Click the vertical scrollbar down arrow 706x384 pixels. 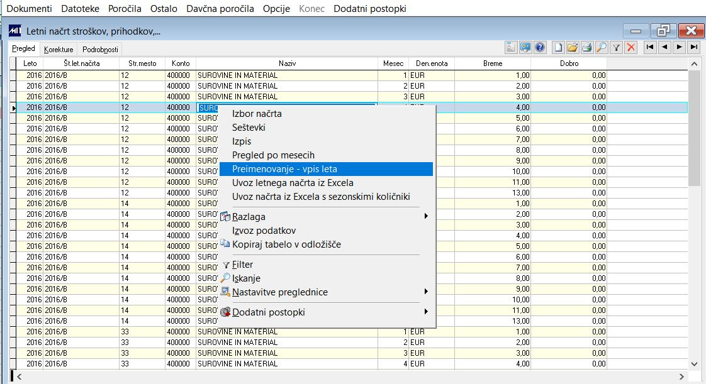[695, 363]
